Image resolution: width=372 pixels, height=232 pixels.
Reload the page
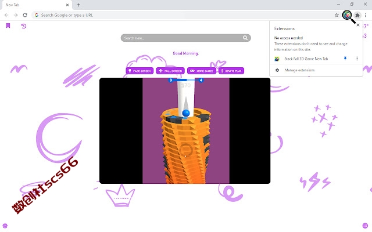coord(25,15)
